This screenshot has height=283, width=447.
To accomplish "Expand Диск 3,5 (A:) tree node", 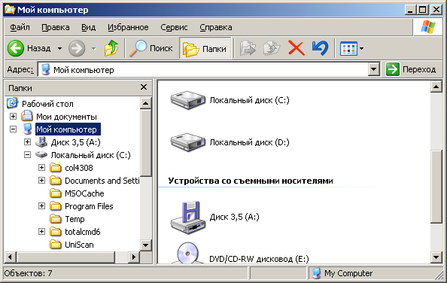I will point(27,142).
